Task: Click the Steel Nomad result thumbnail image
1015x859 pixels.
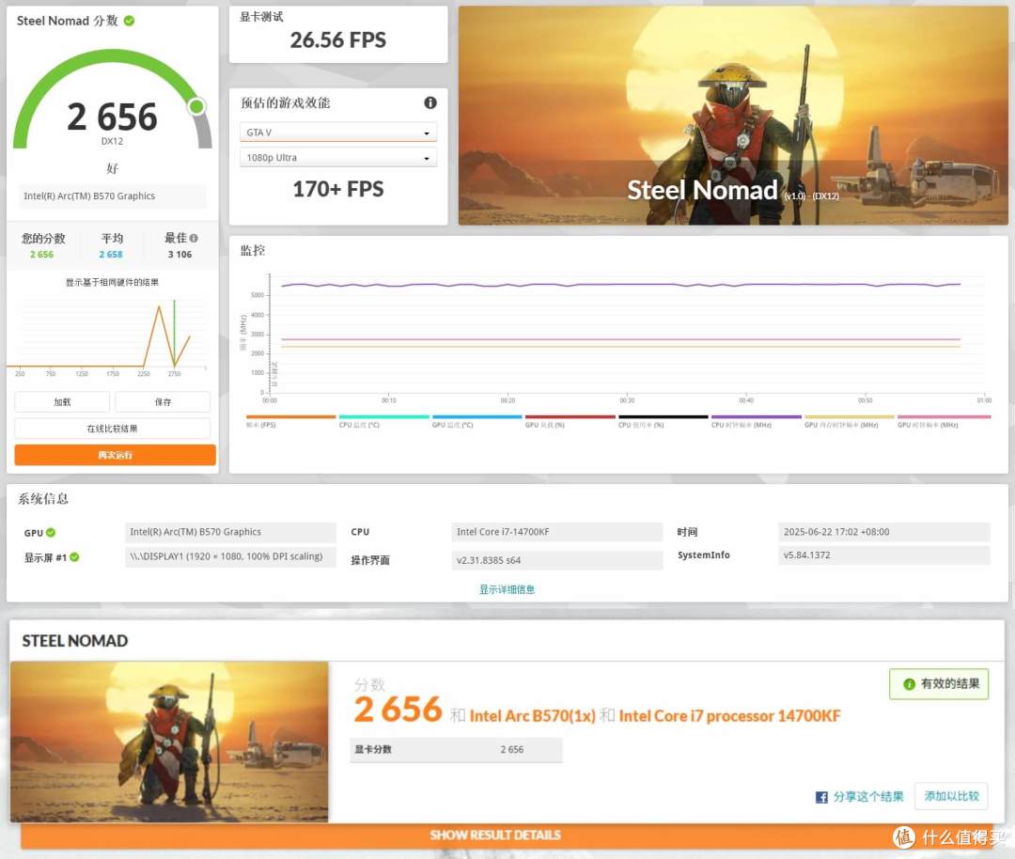Action: (x=169, y=742)
